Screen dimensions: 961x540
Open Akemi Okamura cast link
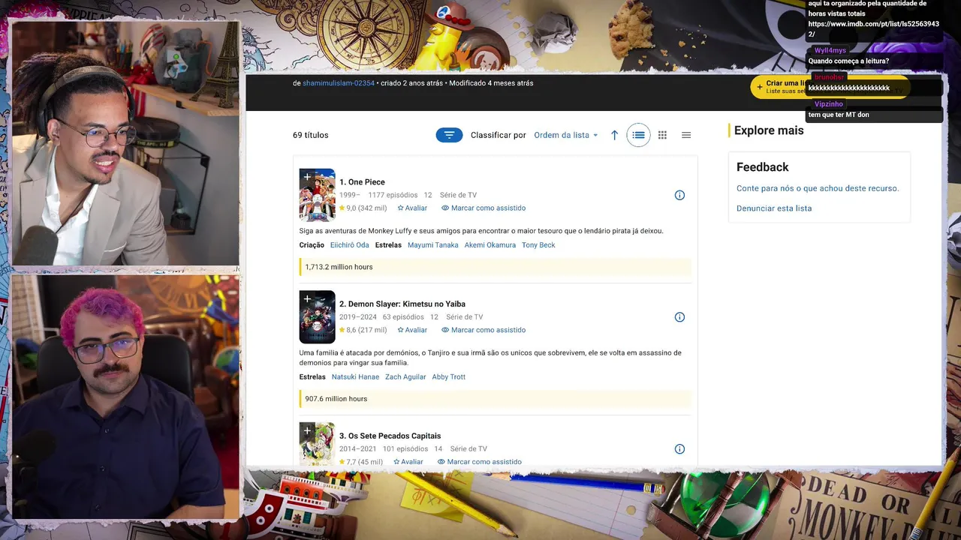(490, 245)
